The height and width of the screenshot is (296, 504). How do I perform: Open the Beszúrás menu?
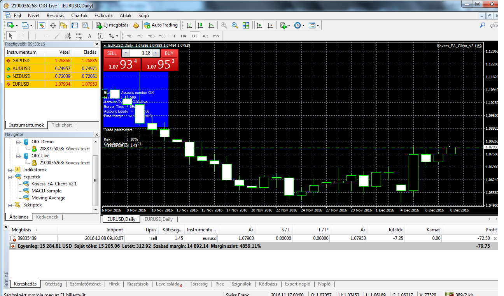tap(55, 16)
